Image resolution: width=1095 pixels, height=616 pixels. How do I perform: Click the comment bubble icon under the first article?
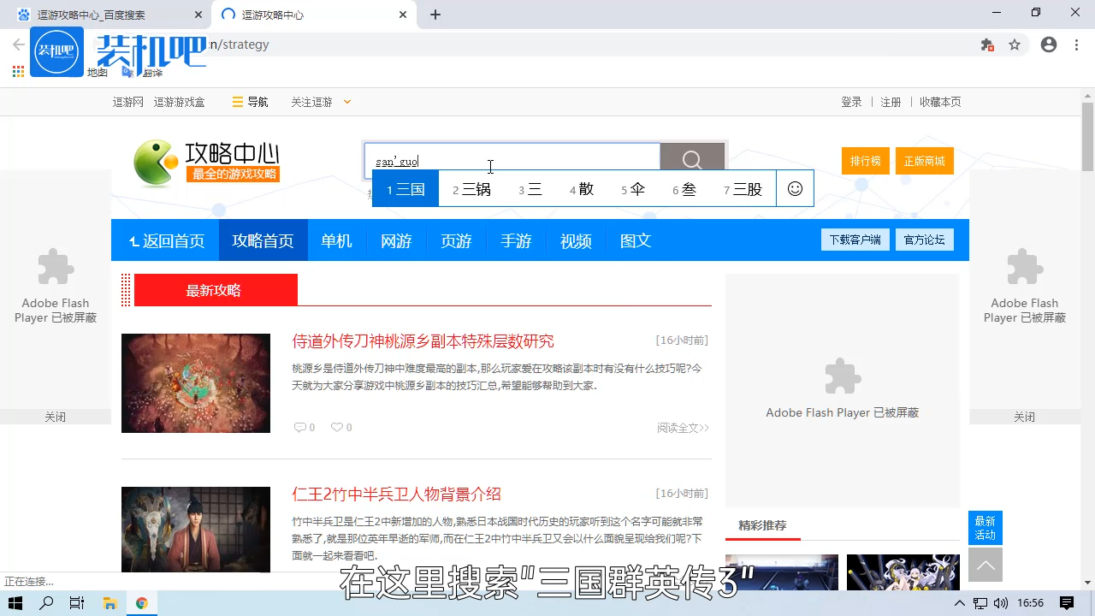pyautogui.click(x=299, y=427)
